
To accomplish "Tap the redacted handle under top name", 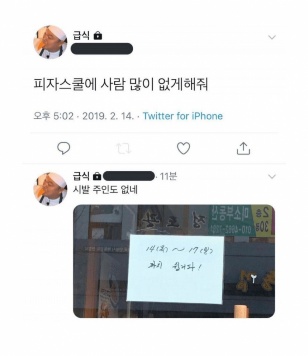I will (102, 49).
